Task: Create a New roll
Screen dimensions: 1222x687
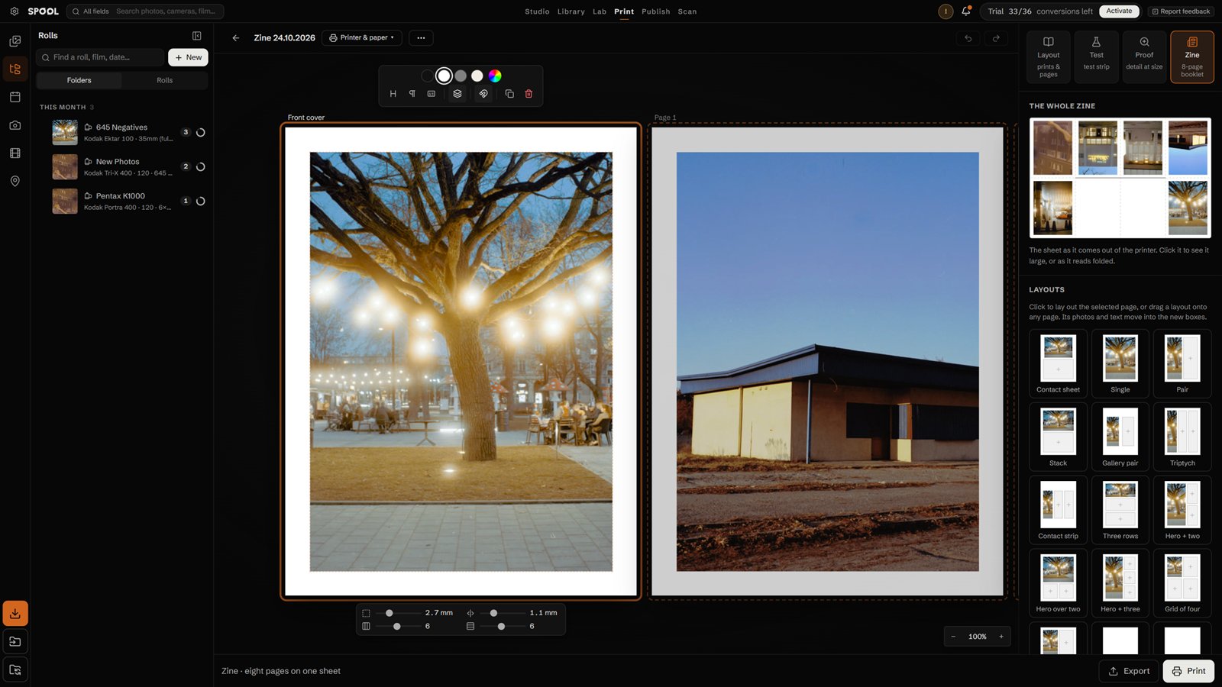Action: pos(188,57)
